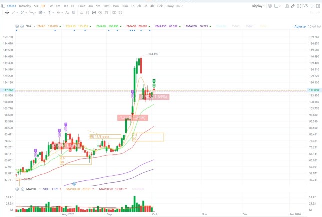Expand the Display dropdown
The image size is (322, 217).
click(x=258, y=6)
